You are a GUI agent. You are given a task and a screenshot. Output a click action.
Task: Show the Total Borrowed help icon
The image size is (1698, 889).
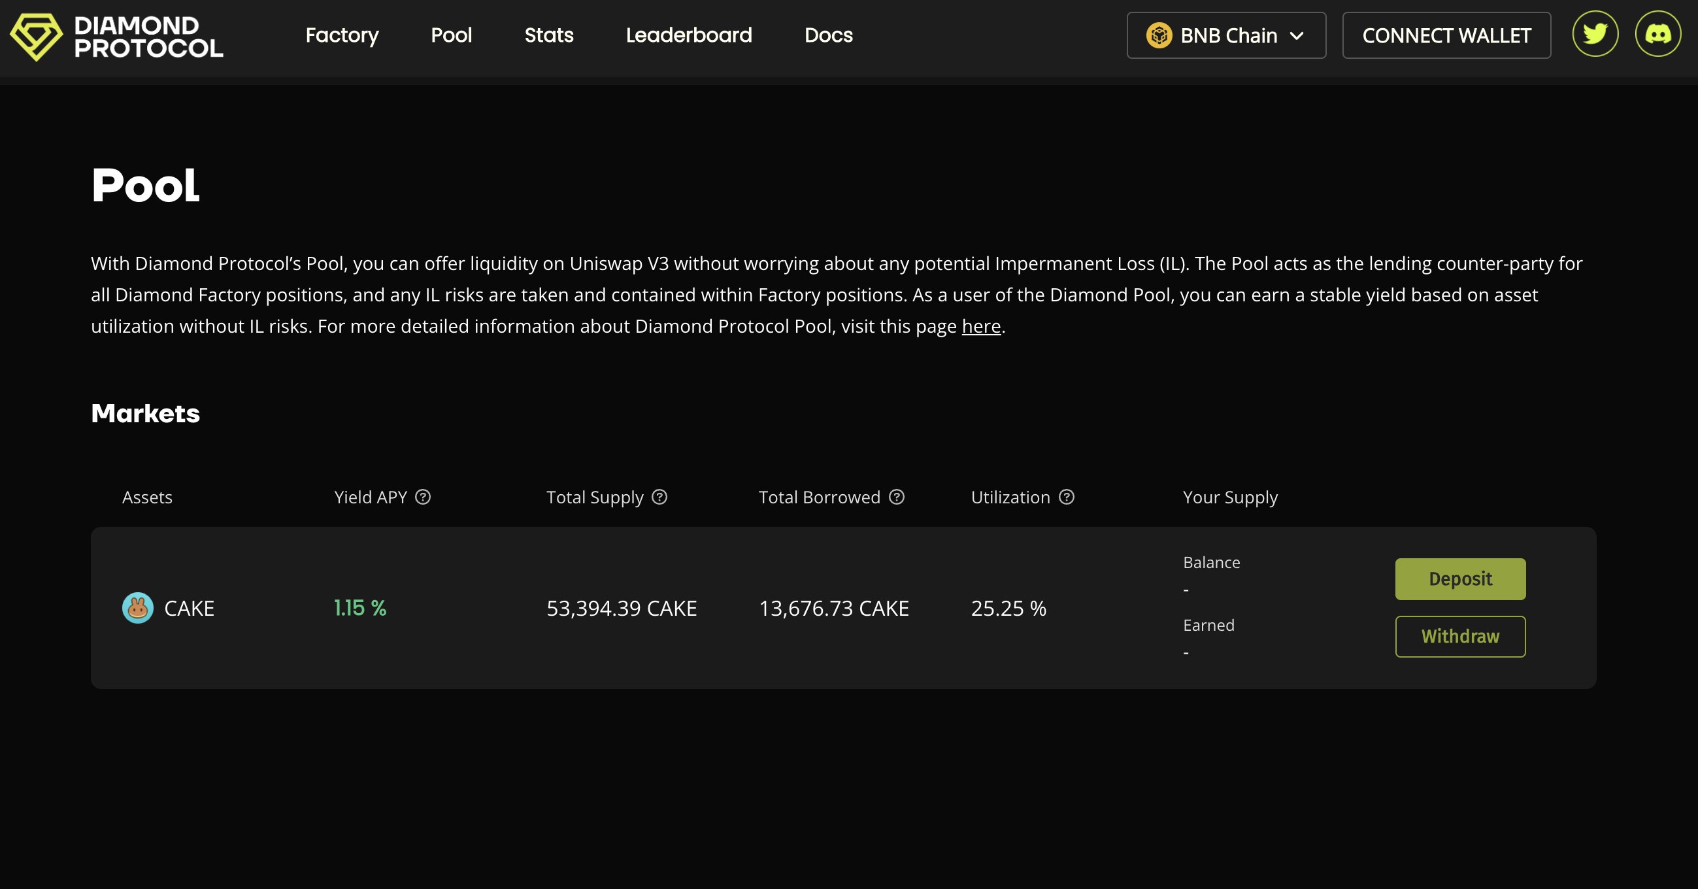click(897, 497)
